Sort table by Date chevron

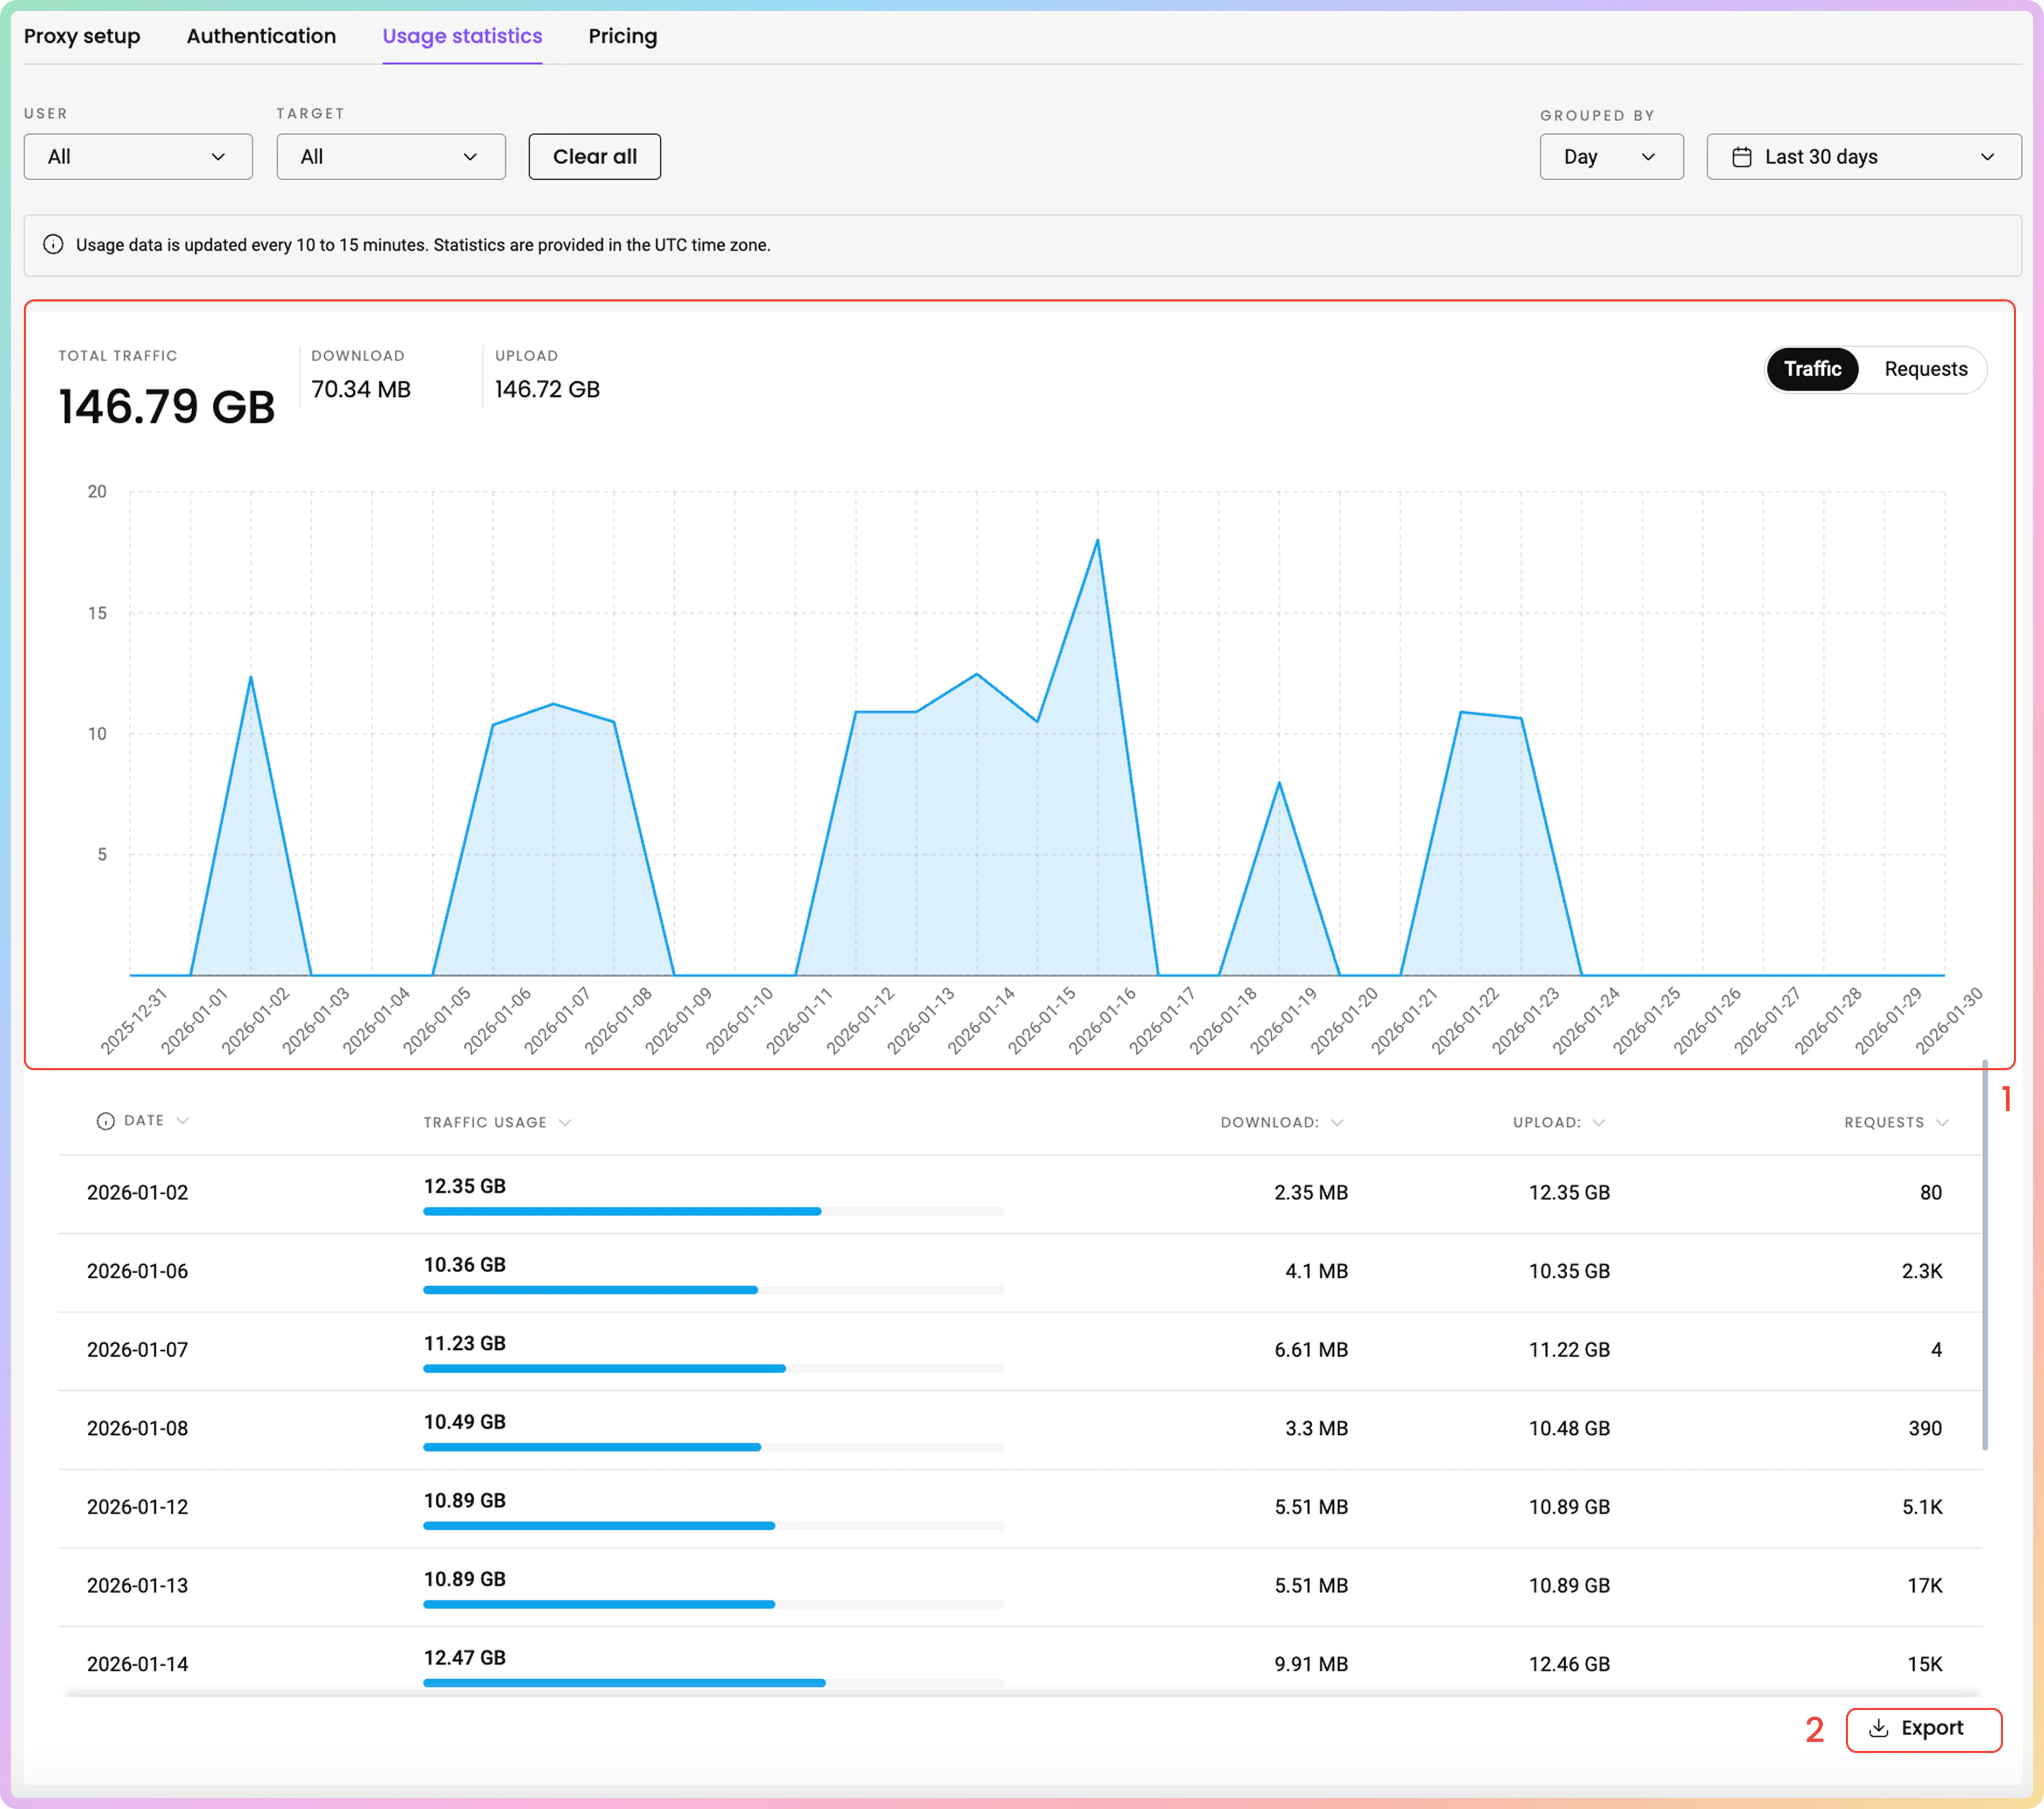pos(182,1121)
